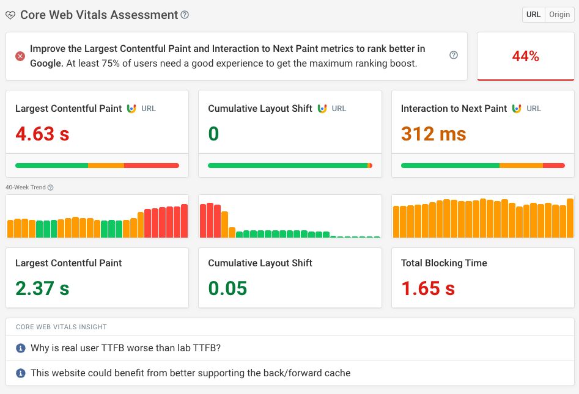Click the heart icon beside Core Web Vitals Assessment
Viewport: 579px width, 394px height.
10,15
